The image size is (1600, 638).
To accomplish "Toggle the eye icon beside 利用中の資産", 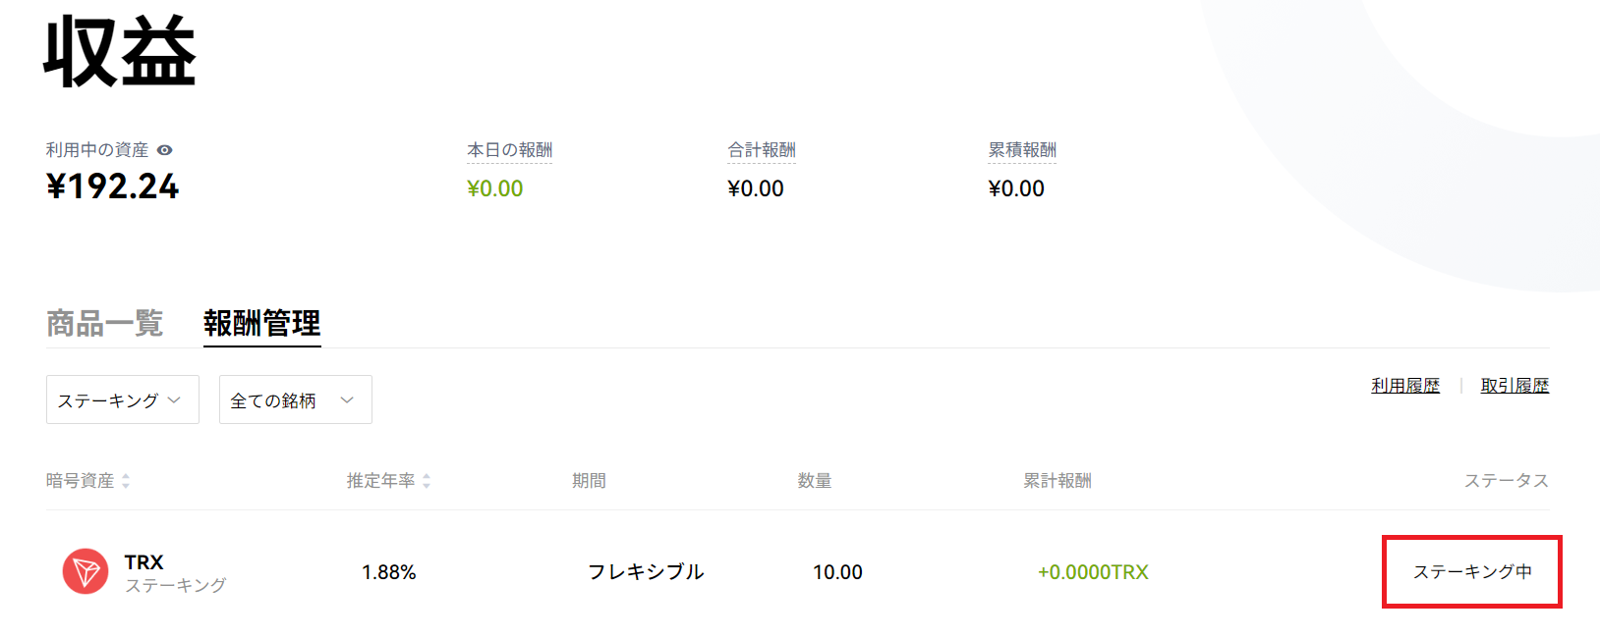I will (165, 150).
